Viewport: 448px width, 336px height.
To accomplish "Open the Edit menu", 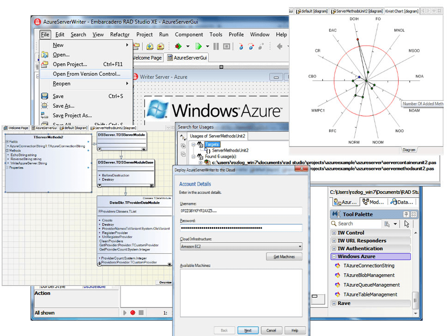I will pyautogui.click(x=60, y=35).
